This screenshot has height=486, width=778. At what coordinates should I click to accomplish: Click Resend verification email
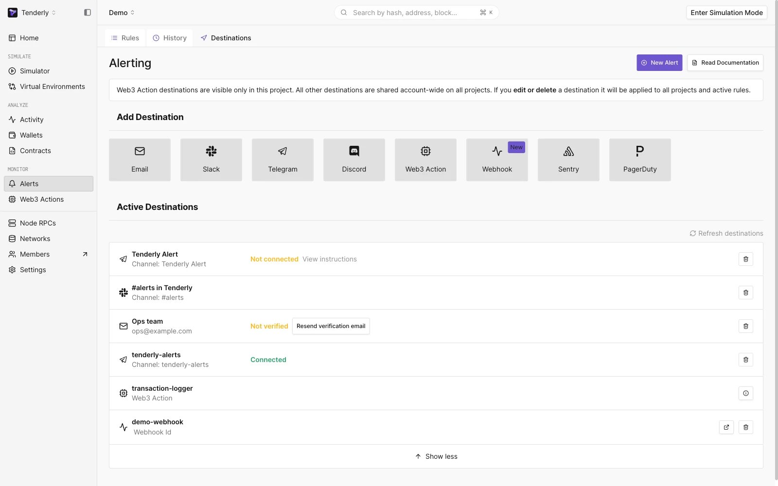(331, 326)
